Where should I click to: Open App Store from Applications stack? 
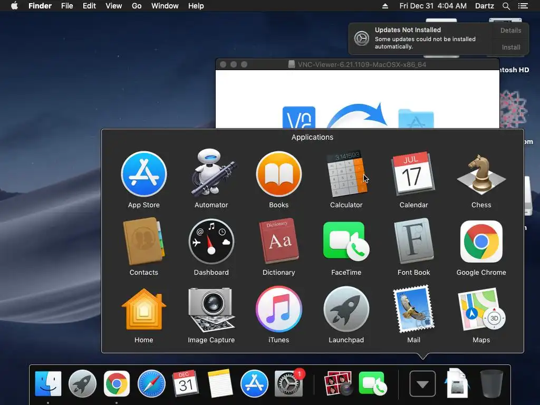point(144,174)
